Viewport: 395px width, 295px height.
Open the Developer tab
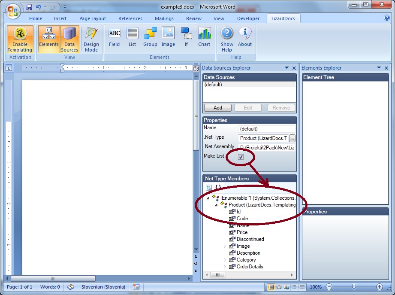[248, 18]
